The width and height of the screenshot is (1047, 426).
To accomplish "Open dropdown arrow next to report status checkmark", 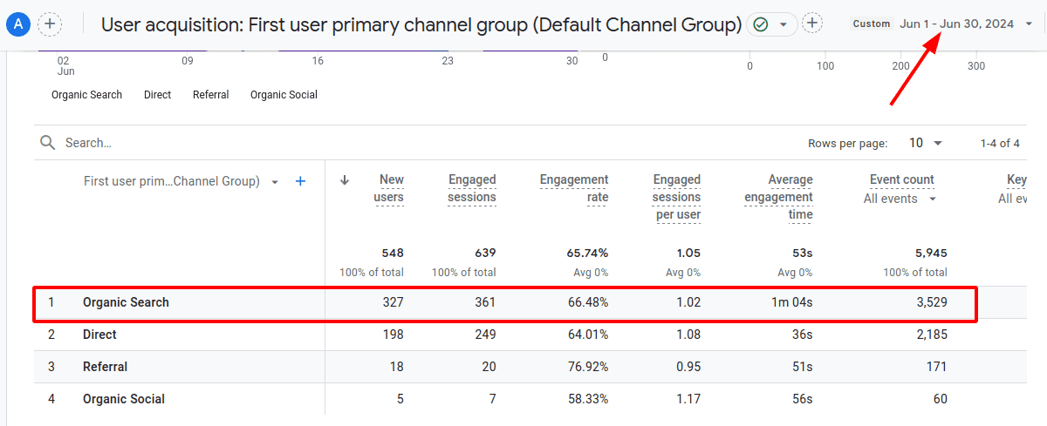I will 784,24.
